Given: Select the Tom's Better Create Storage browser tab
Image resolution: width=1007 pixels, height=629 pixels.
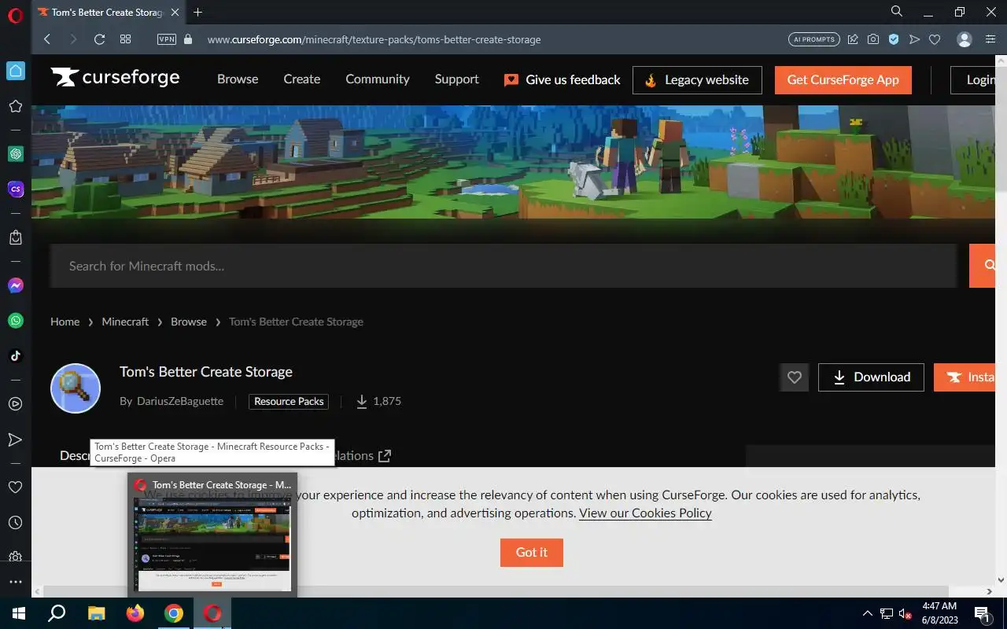Looking at the screenshot, I should tap(107, 13).
